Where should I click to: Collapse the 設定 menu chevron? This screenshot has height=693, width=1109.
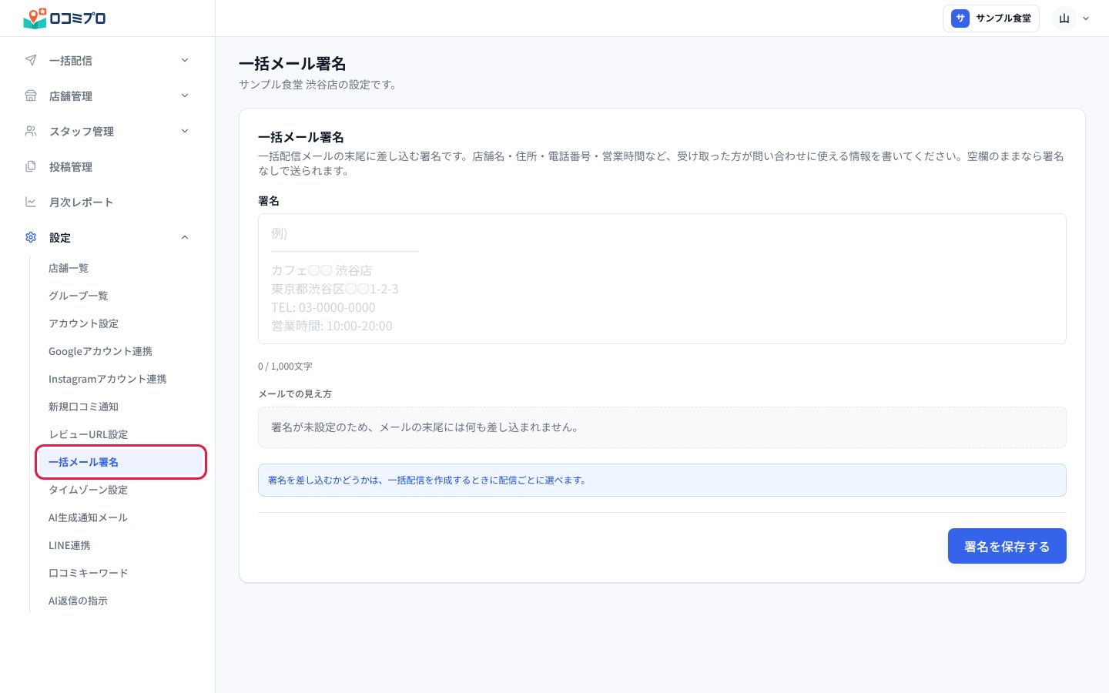tap(185, 237)
